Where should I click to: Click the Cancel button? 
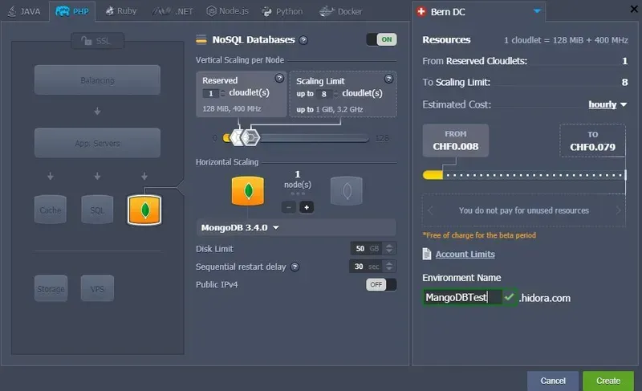[553, 381]
